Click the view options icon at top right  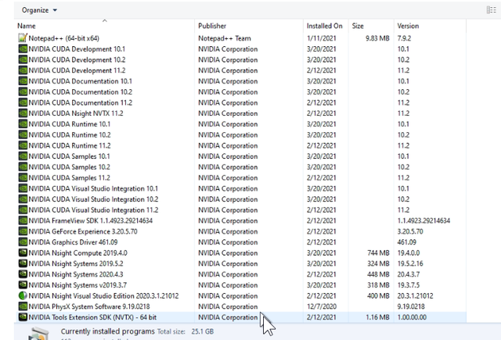pyautogui.click(x=491, y=10)
